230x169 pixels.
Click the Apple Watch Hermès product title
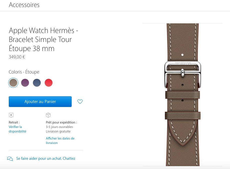[x=43, y=39]
